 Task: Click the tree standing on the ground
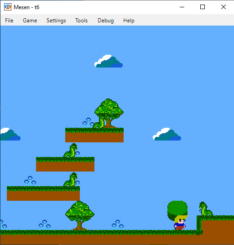tap(80, 215)
